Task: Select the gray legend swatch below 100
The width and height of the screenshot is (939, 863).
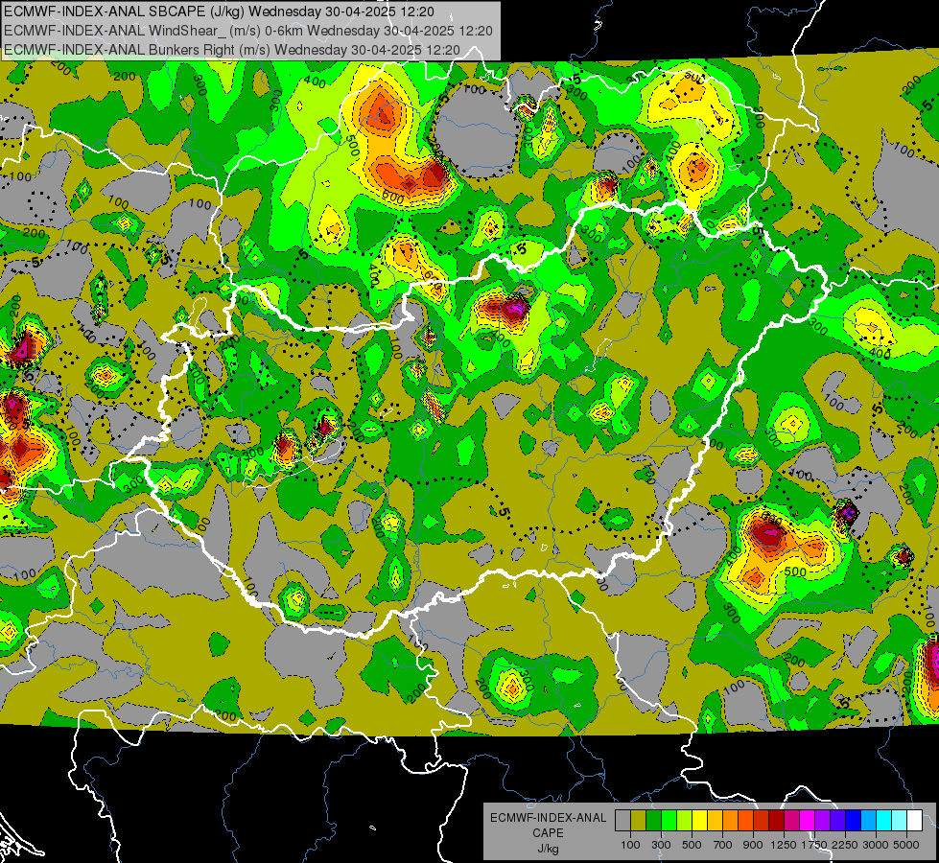Action: click(x=622, y=821)
